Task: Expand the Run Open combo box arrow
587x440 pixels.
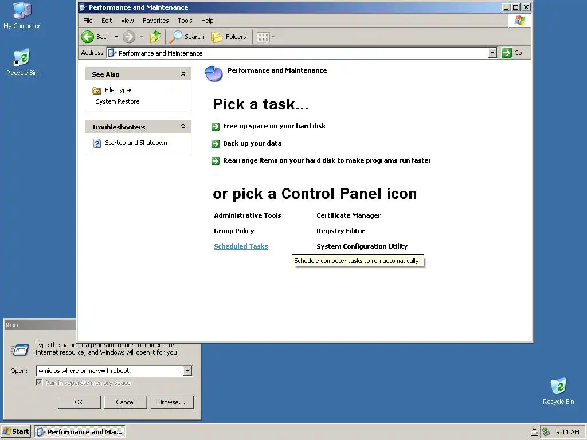Action: (x=187, y=371)
